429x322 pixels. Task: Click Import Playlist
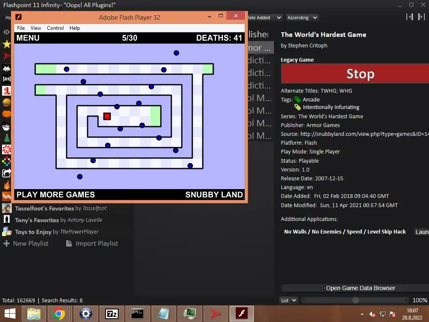[92, 244]
